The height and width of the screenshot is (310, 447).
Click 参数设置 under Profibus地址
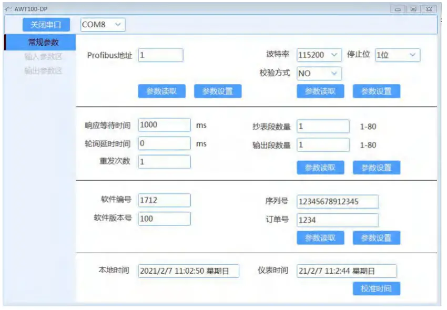point(218,91)
